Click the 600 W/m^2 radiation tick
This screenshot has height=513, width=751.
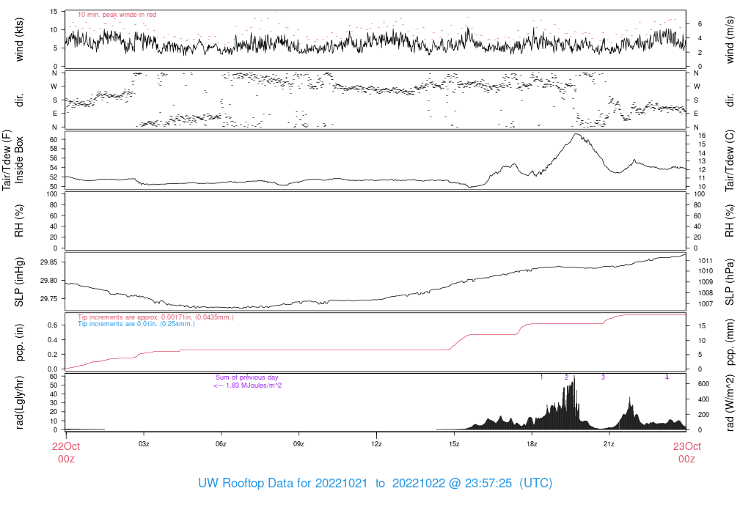[x=703, y=384]
